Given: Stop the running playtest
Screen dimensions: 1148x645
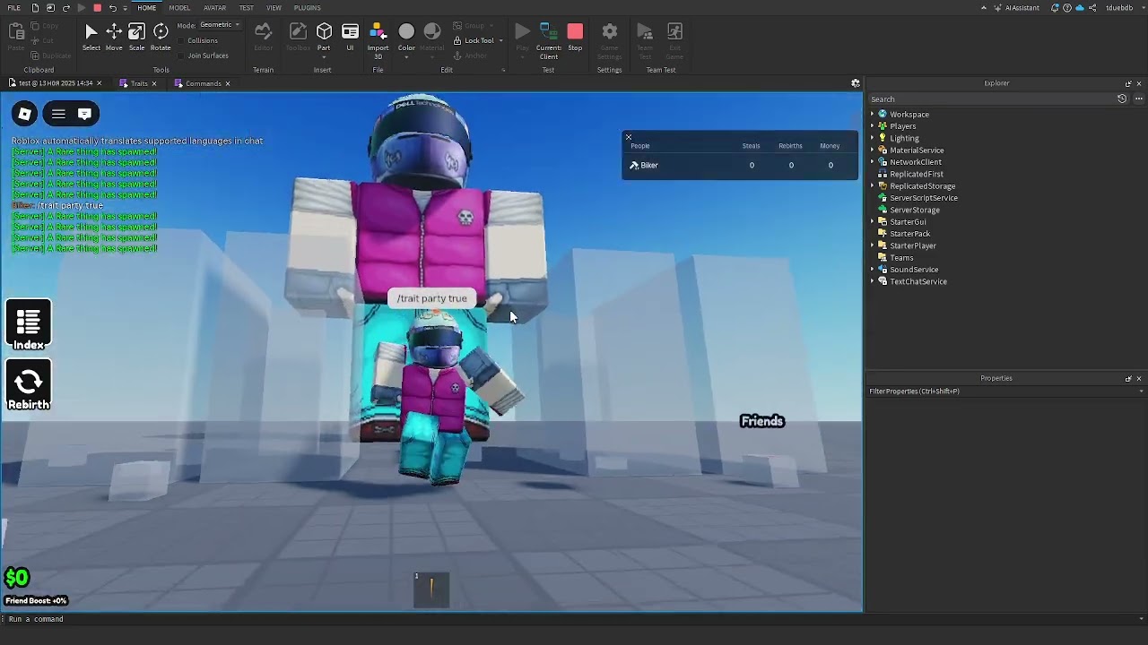Looking at the screenshot, I should (575, 37).
